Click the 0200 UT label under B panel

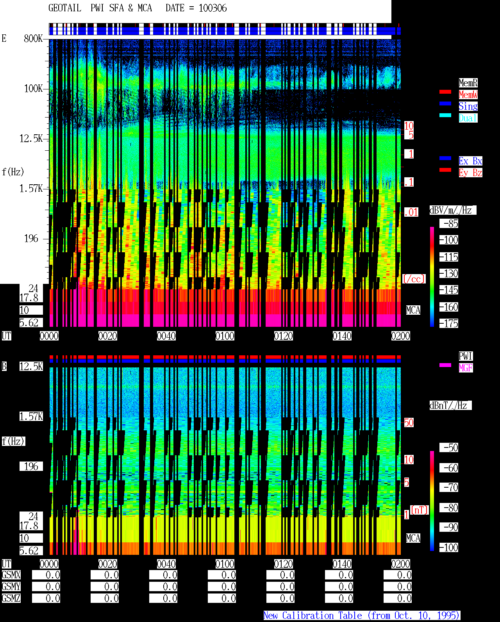(x=401, y=564)
